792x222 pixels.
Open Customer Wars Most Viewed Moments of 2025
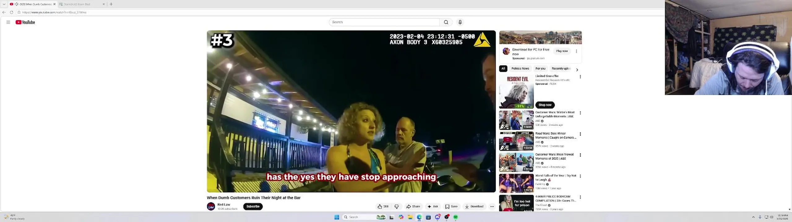point(554,156)
